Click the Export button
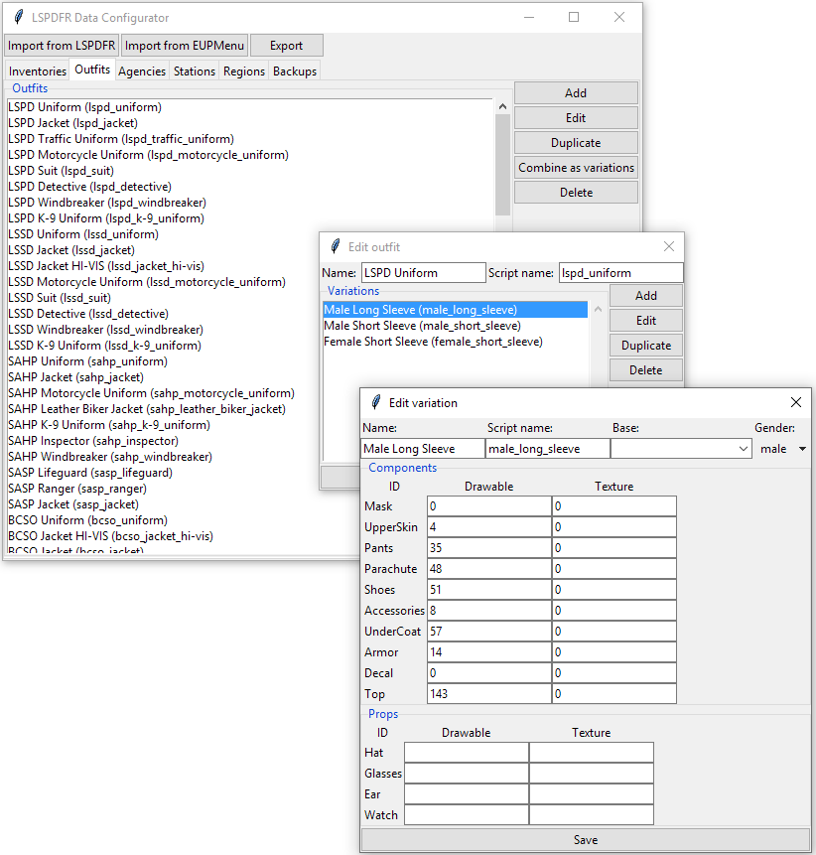The width and height of the screenshot is (816, 855). 286,46
